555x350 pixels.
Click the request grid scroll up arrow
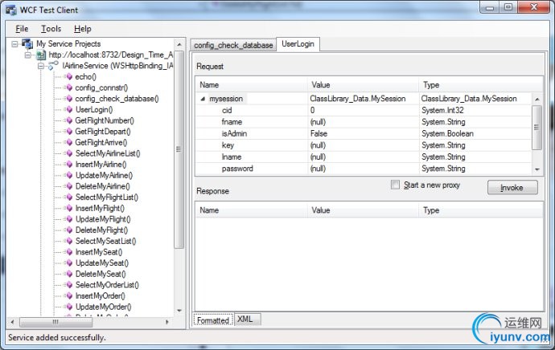(x=537, y=100)
